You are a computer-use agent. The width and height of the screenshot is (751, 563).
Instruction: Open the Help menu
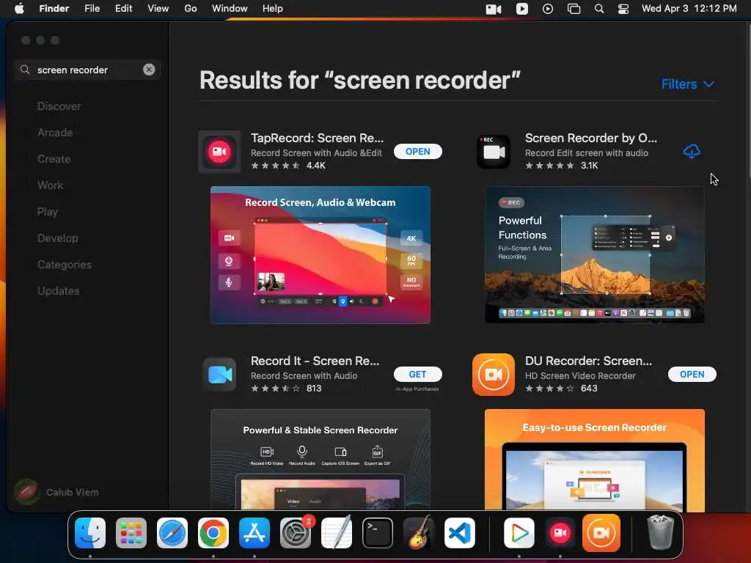tap(273, 9)
